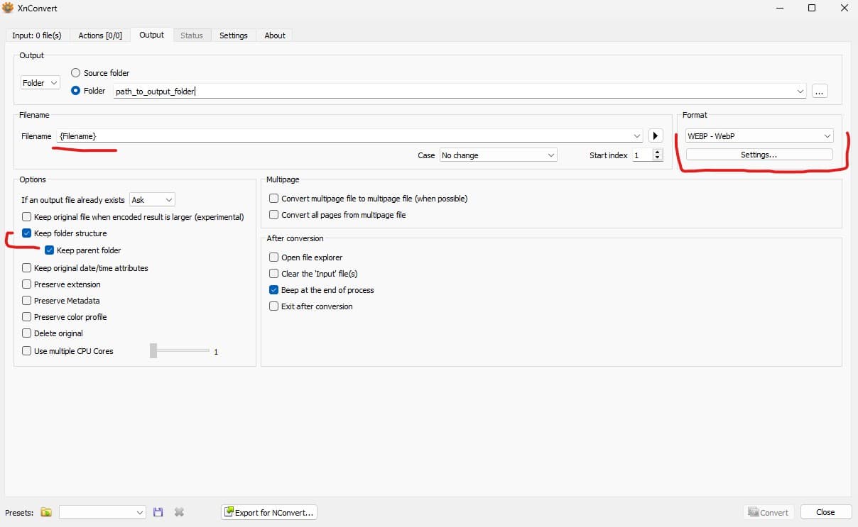The width and height of the screenshot is (858, 527).
Task: Uncheck Keep folder structure
Action: tap(27, 233)
